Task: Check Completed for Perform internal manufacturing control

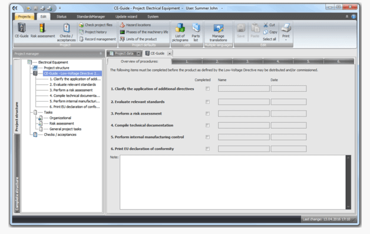Action: pos(207,137)
